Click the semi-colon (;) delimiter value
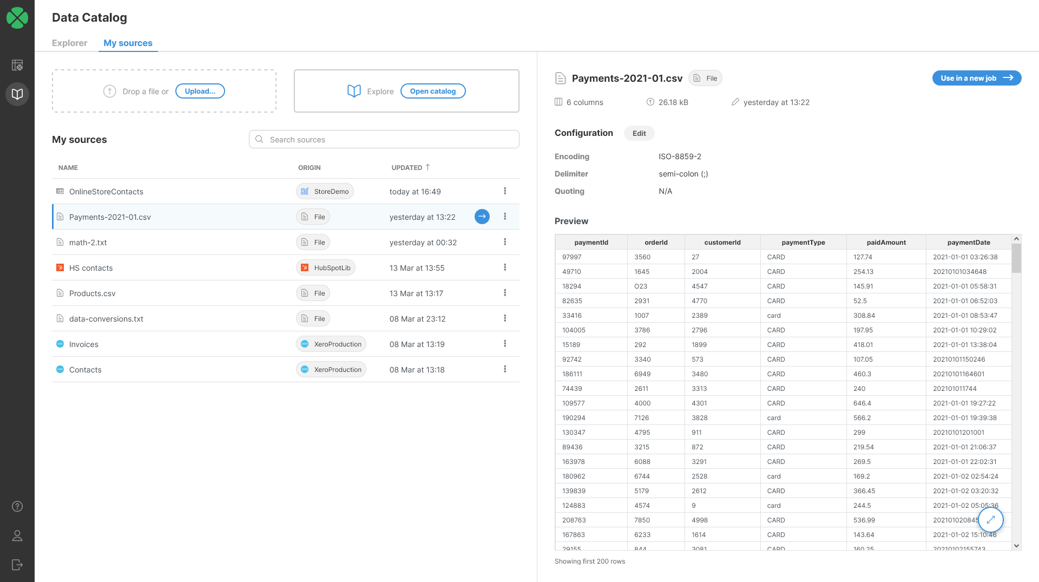This screenshot has height=582, width=1039. [x=683, y=174]
